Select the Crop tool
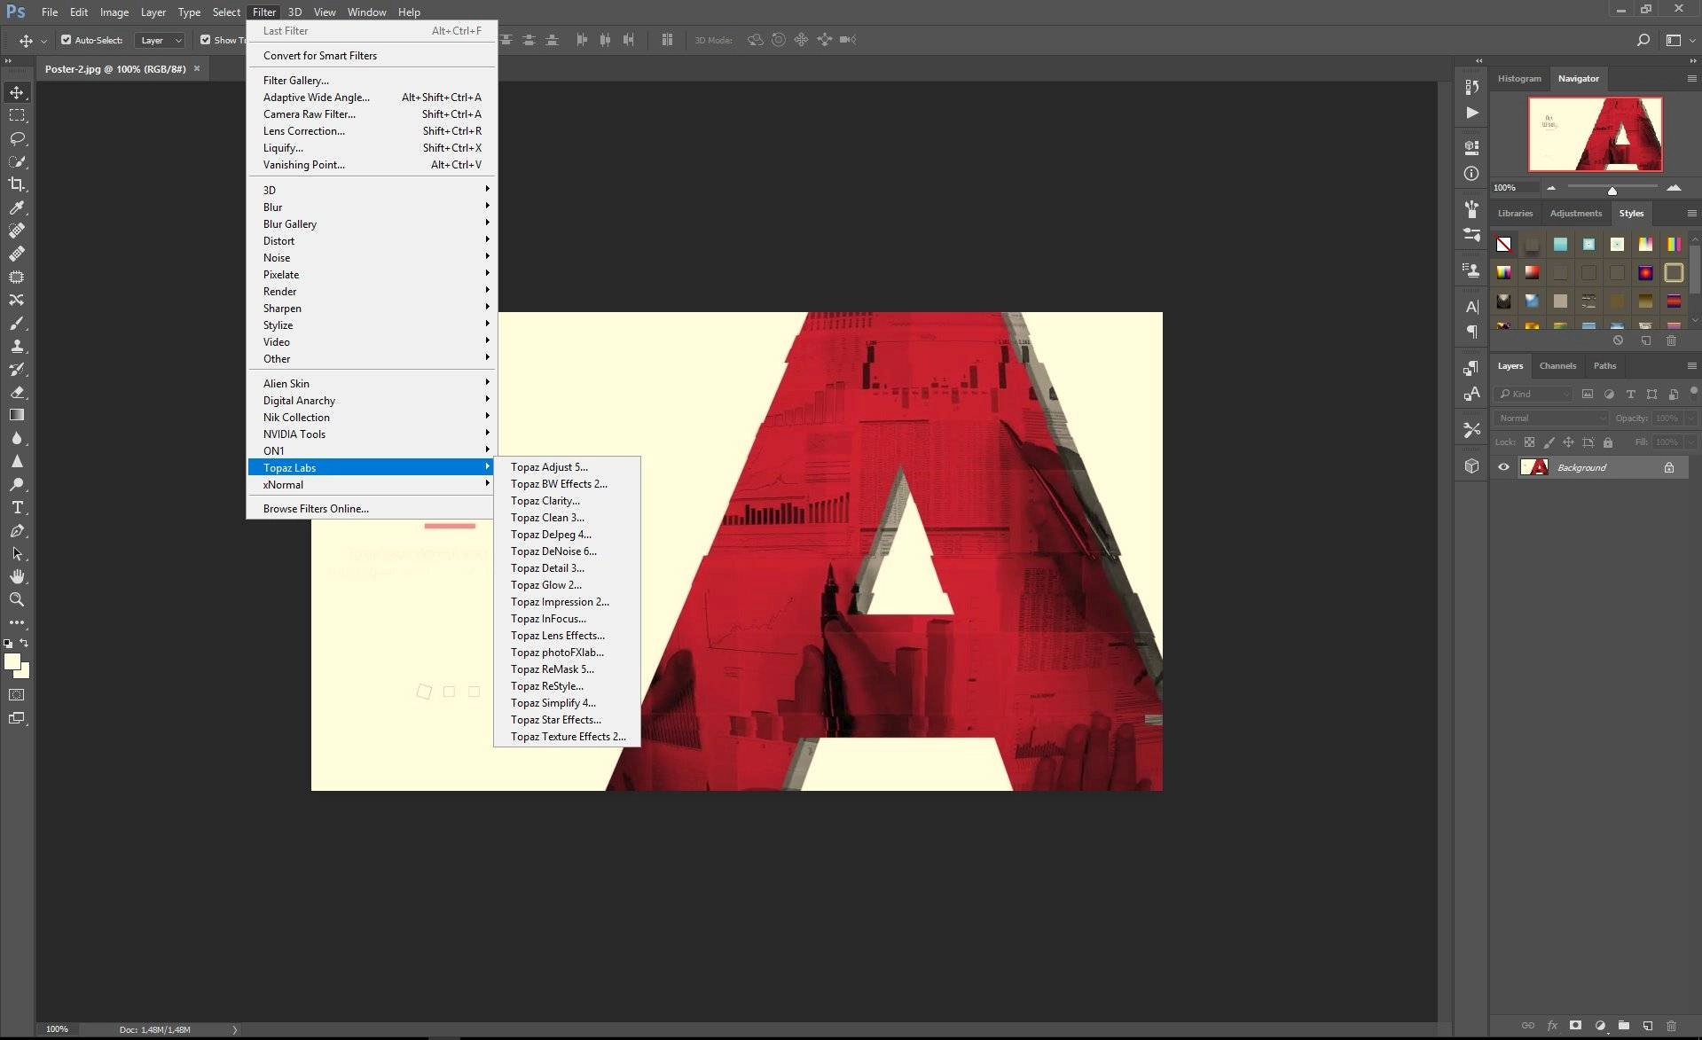 click(x=17, y=184)
